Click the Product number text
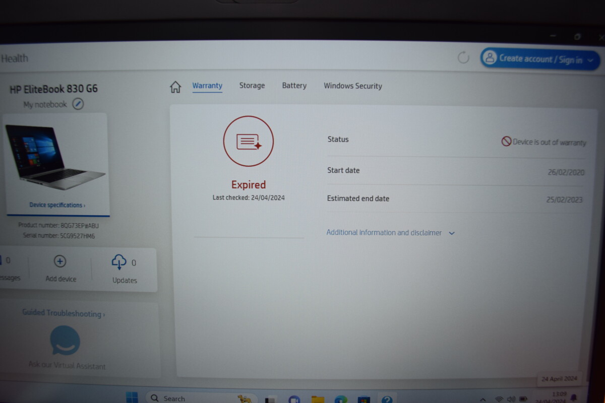 [58, 225]
